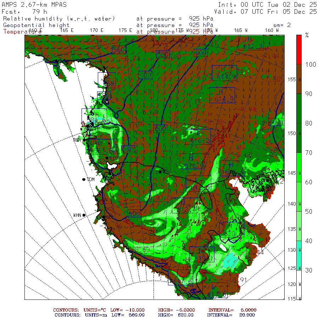This screenshot has height=319, width=319.
Task: Click the 70 value on the color bar scale
Action: pyautogui.click(x=309, y=152)
